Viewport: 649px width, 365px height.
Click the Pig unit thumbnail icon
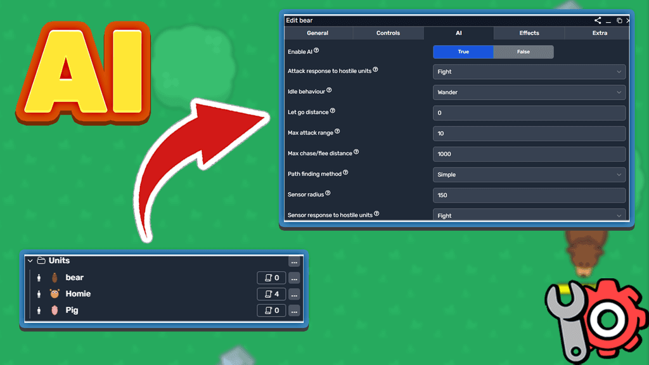tap(54, 310)
